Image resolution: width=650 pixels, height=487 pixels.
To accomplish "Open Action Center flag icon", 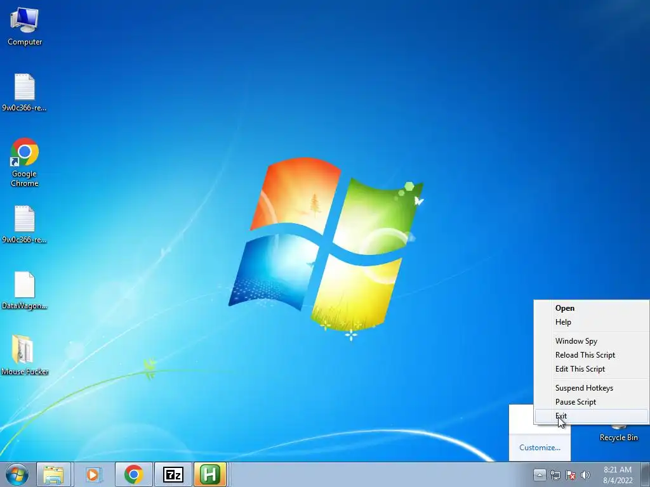I will (x=571, y=475).
